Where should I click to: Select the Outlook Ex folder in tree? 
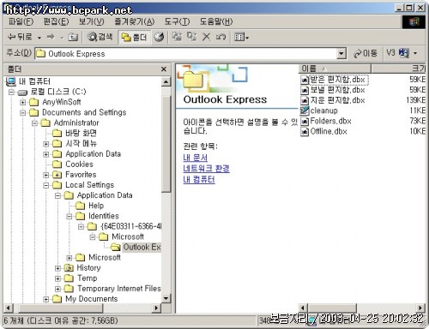pos(142,247)
